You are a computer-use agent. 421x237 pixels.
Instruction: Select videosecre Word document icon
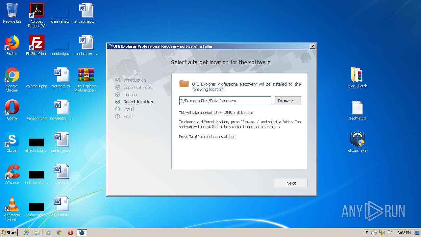click(x=61, y=207)
